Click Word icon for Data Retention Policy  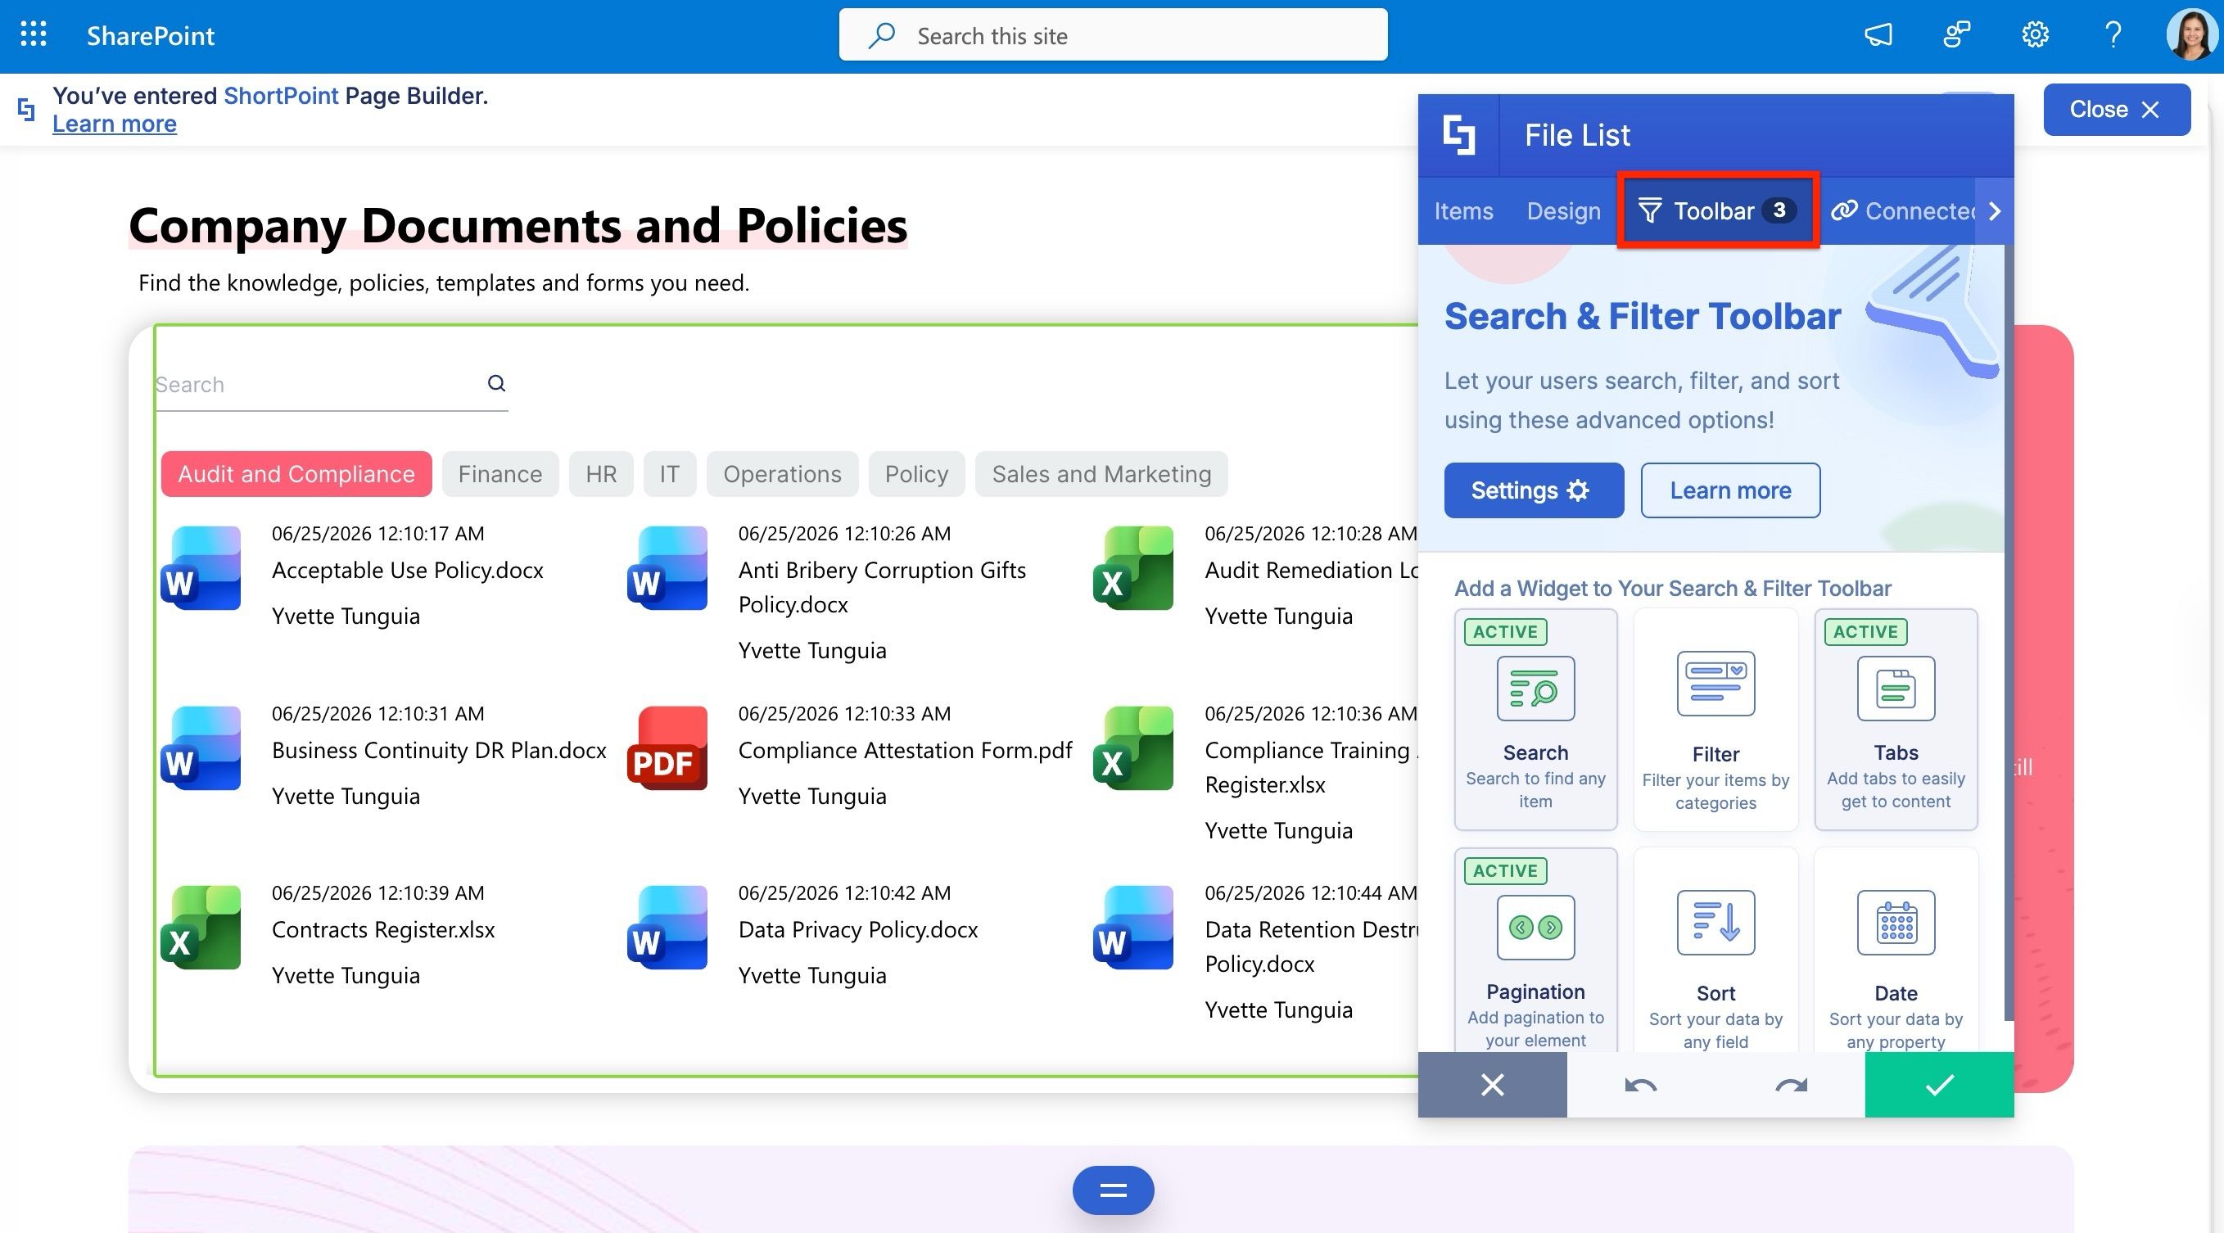click(1133, 928)
